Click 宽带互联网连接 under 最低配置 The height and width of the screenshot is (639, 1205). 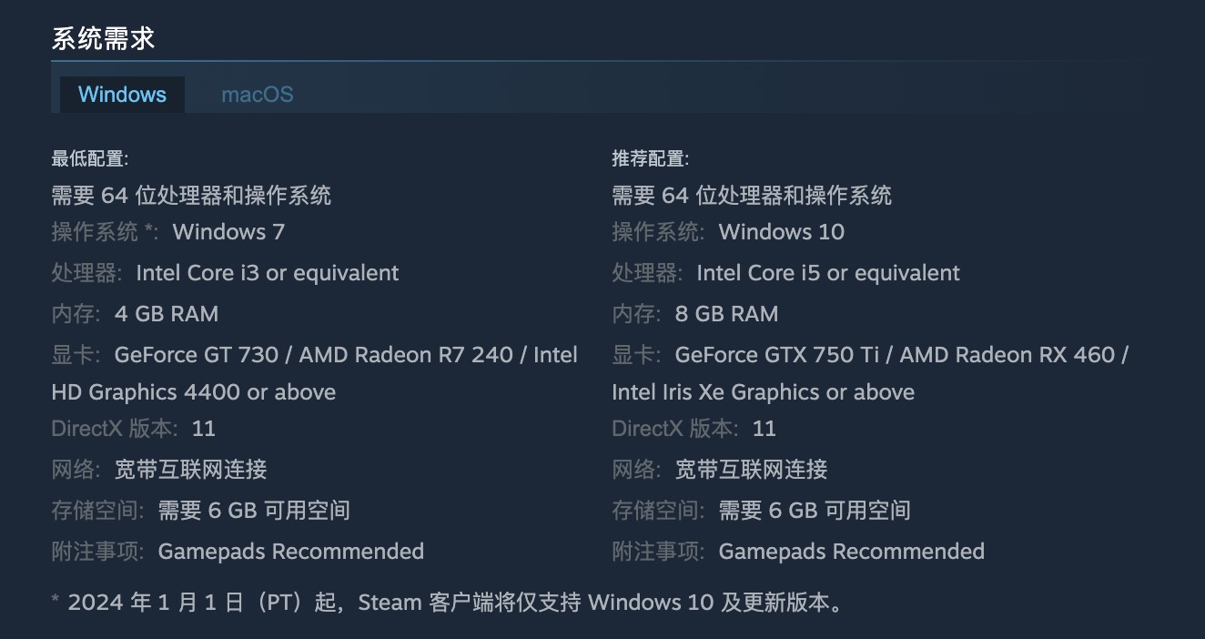click(190, 470)
